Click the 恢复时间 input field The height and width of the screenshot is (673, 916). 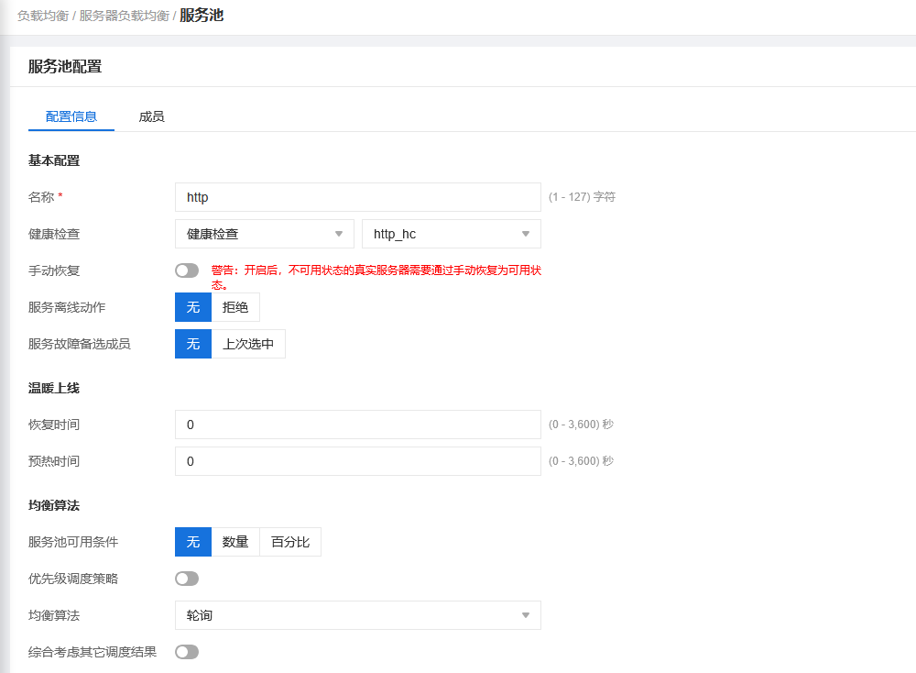[357, 425]
